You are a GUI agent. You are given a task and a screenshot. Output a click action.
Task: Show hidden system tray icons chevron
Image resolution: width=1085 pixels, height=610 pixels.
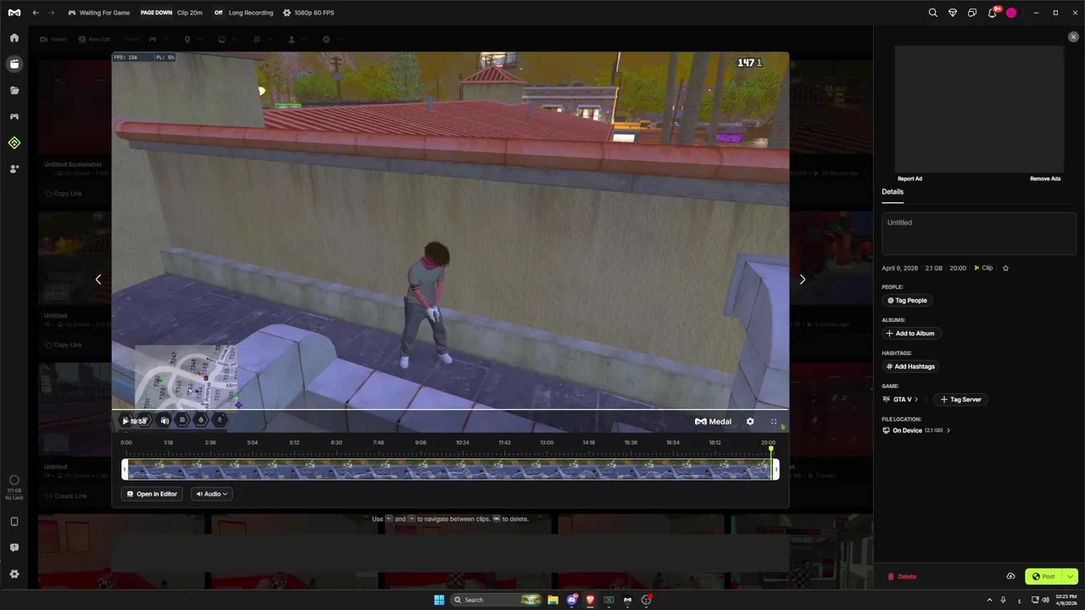[990, 600]
